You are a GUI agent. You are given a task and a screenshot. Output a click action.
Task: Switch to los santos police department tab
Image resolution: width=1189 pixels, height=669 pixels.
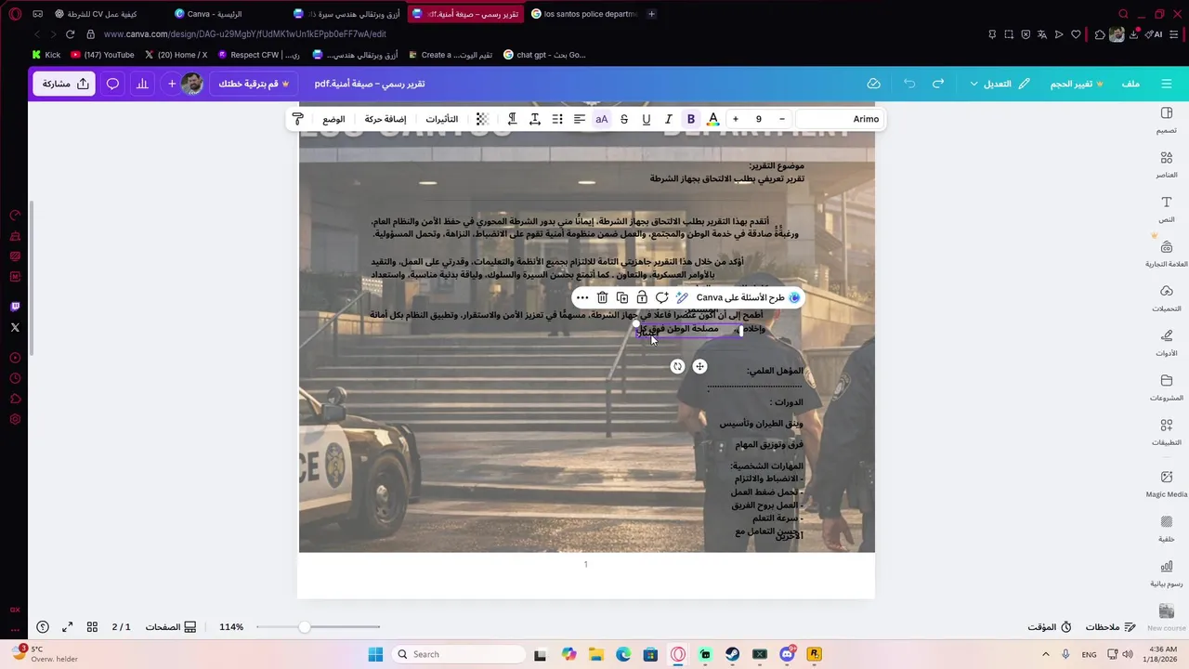click(x=583, y=14)
